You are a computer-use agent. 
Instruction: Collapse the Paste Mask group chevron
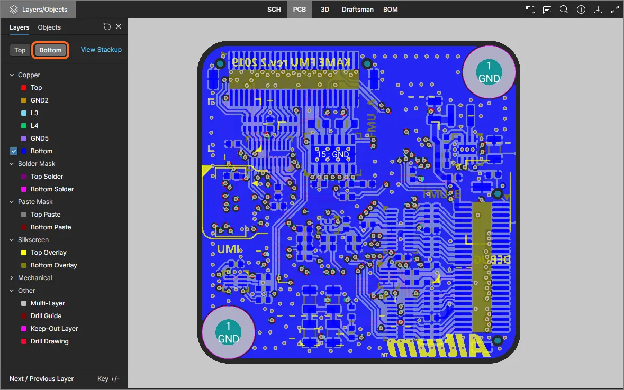click(x=12, y=202)
